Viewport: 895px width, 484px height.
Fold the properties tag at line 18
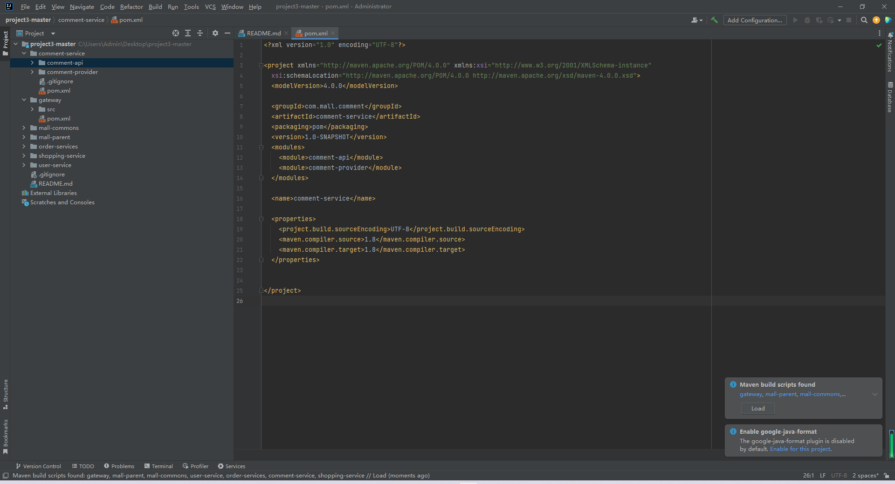[262, 219]
